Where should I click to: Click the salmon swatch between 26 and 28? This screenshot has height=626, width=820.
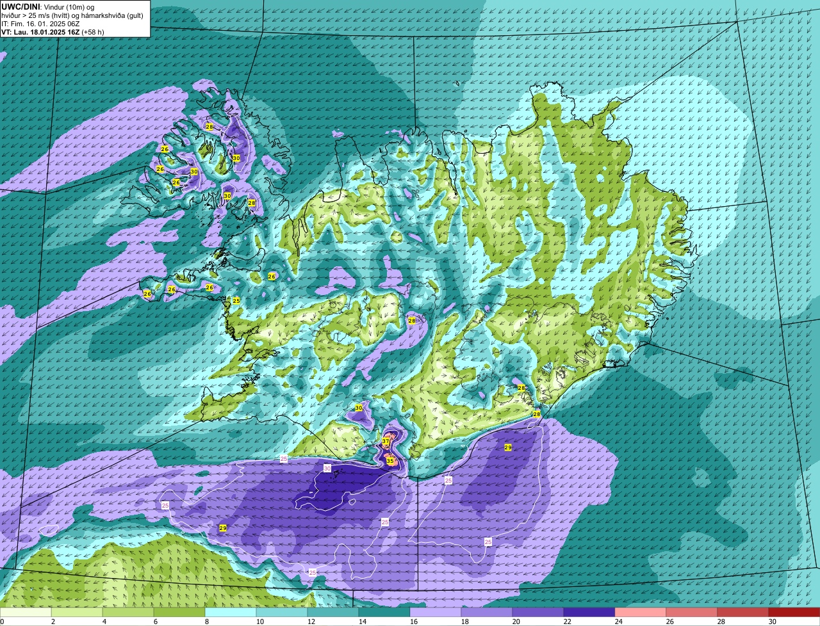coord(692,613)
